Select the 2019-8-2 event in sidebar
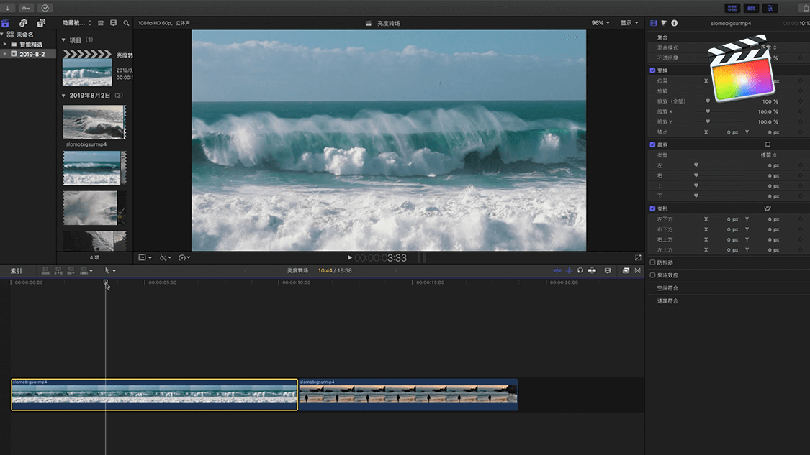Viewport: 810px width, 455px height. [x=32, y=54]
